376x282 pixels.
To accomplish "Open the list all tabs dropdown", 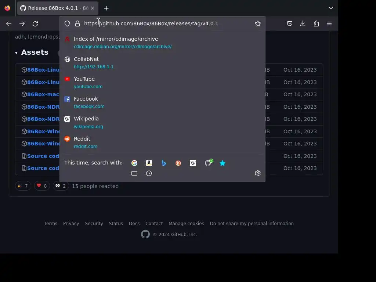I will pyautogui.click(x=331, y=8).
